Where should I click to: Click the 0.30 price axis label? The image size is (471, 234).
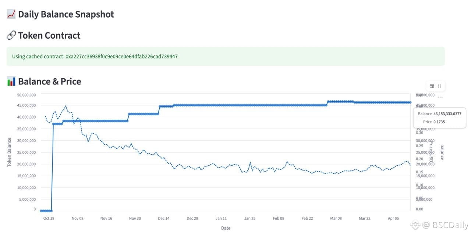coord(419,133)
